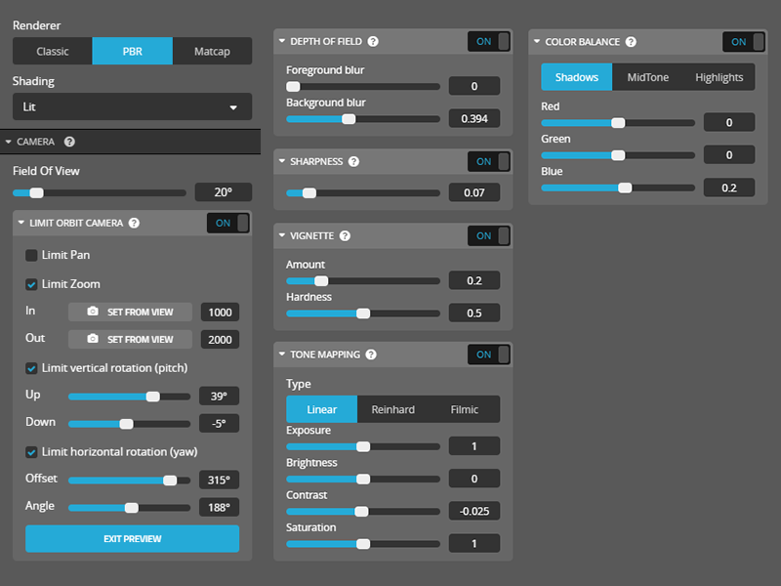781x586 pixels.
Task: Click the Sharpness help question mark
Action: pyautogui.click(x=353, y=162)
